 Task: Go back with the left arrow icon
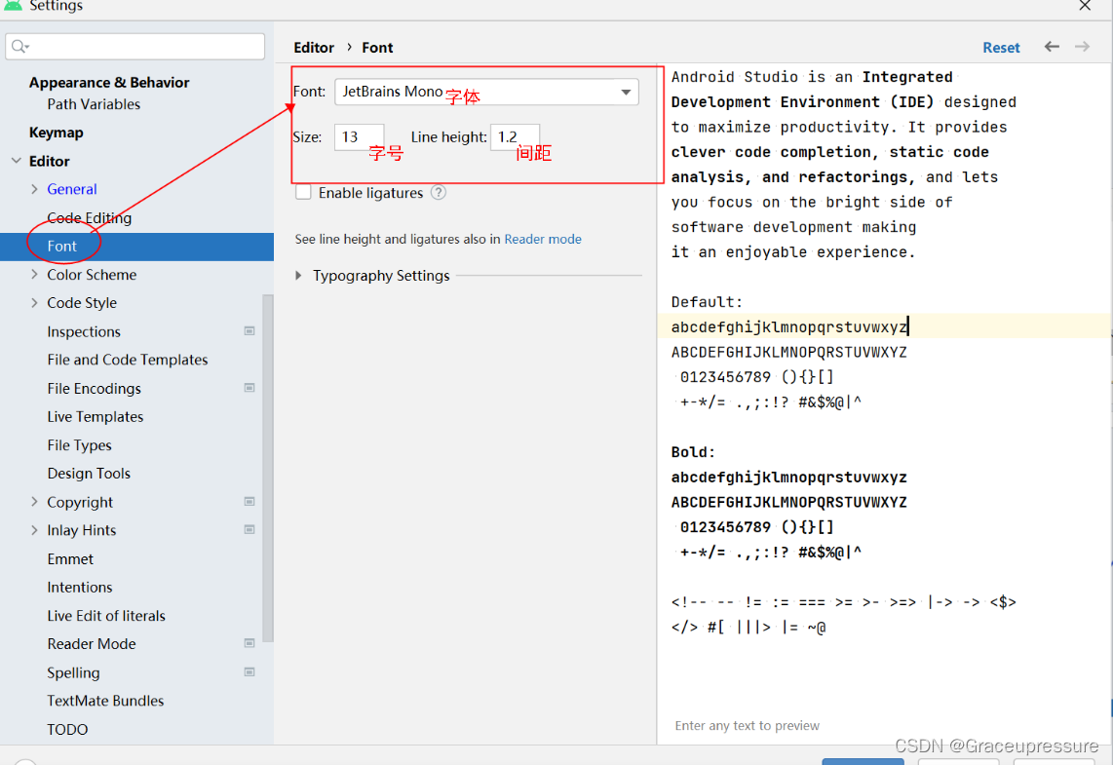click(1052, 47)
